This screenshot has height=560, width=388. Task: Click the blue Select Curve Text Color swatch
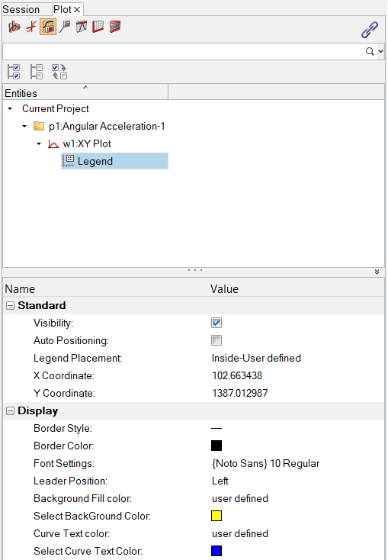tap(216, 551)
